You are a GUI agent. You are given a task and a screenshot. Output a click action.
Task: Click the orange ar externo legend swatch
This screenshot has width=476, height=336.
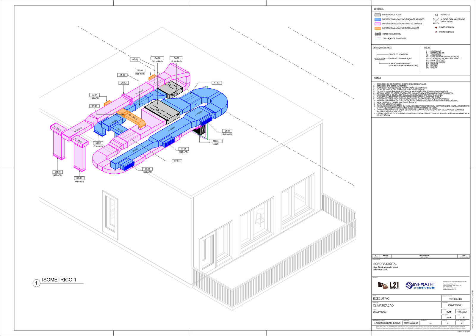[x=378, y=28]
